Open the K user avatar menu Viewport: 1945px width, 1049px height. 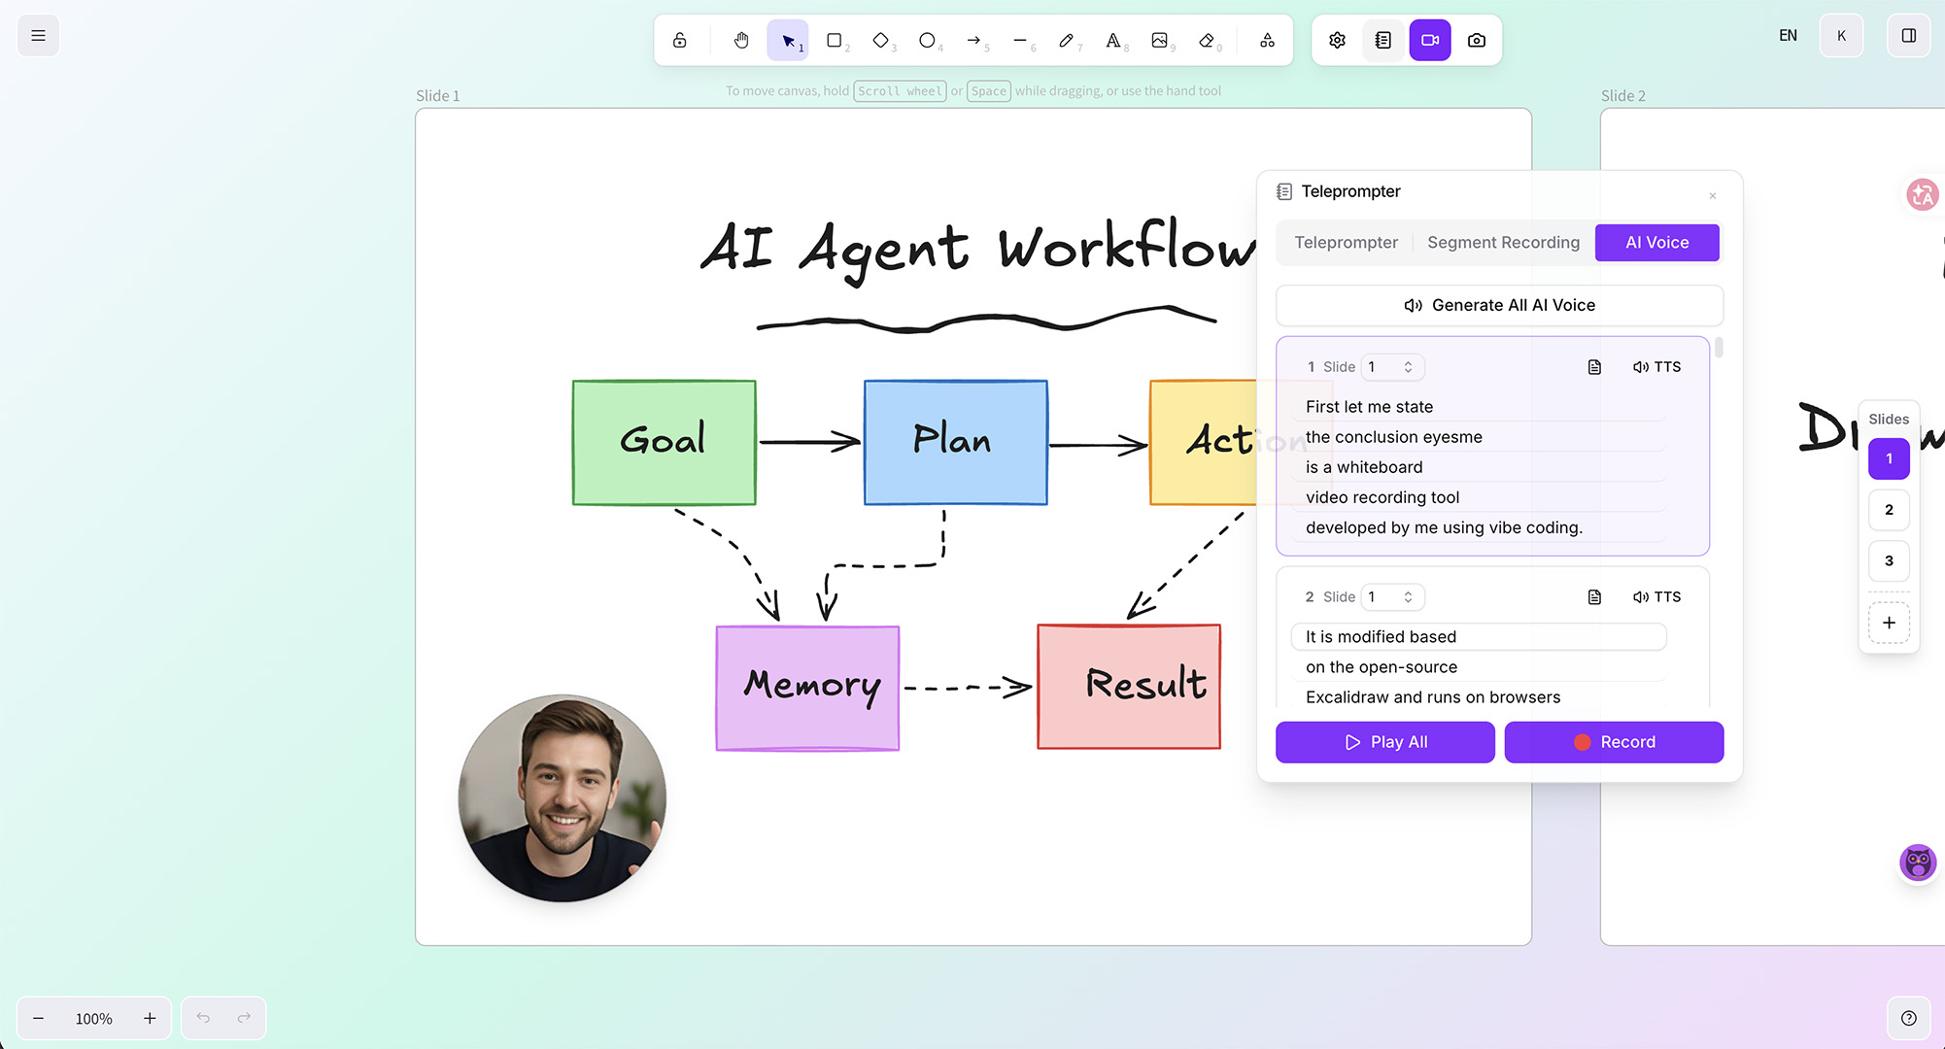[1841, 36]
